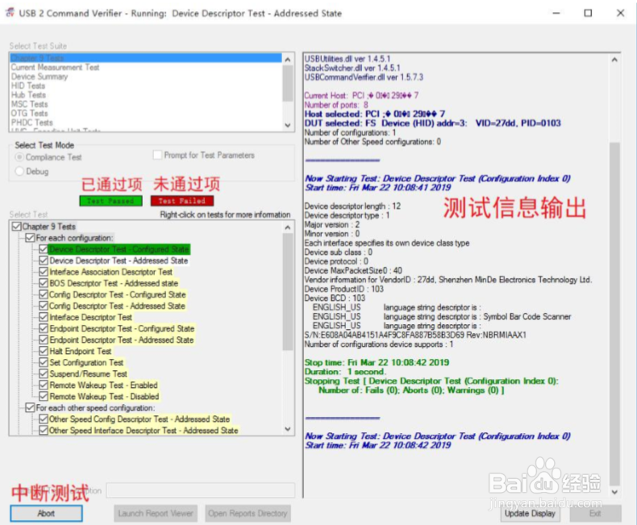Toggle BOS Descriptor Test checkbox
The height and width of the screenshot is (525, 637).
[x=44, y=283]
